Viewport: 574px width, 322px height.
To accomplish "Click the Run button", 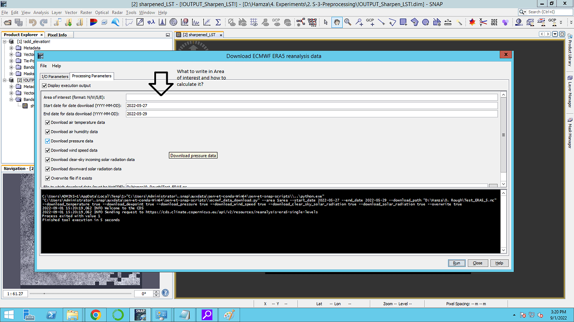I will click(x=457, y=263).
